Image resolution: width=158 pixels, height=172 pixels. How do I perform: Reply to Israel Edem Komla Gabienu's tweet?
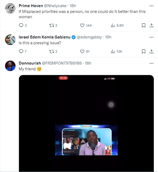point(21,51)
